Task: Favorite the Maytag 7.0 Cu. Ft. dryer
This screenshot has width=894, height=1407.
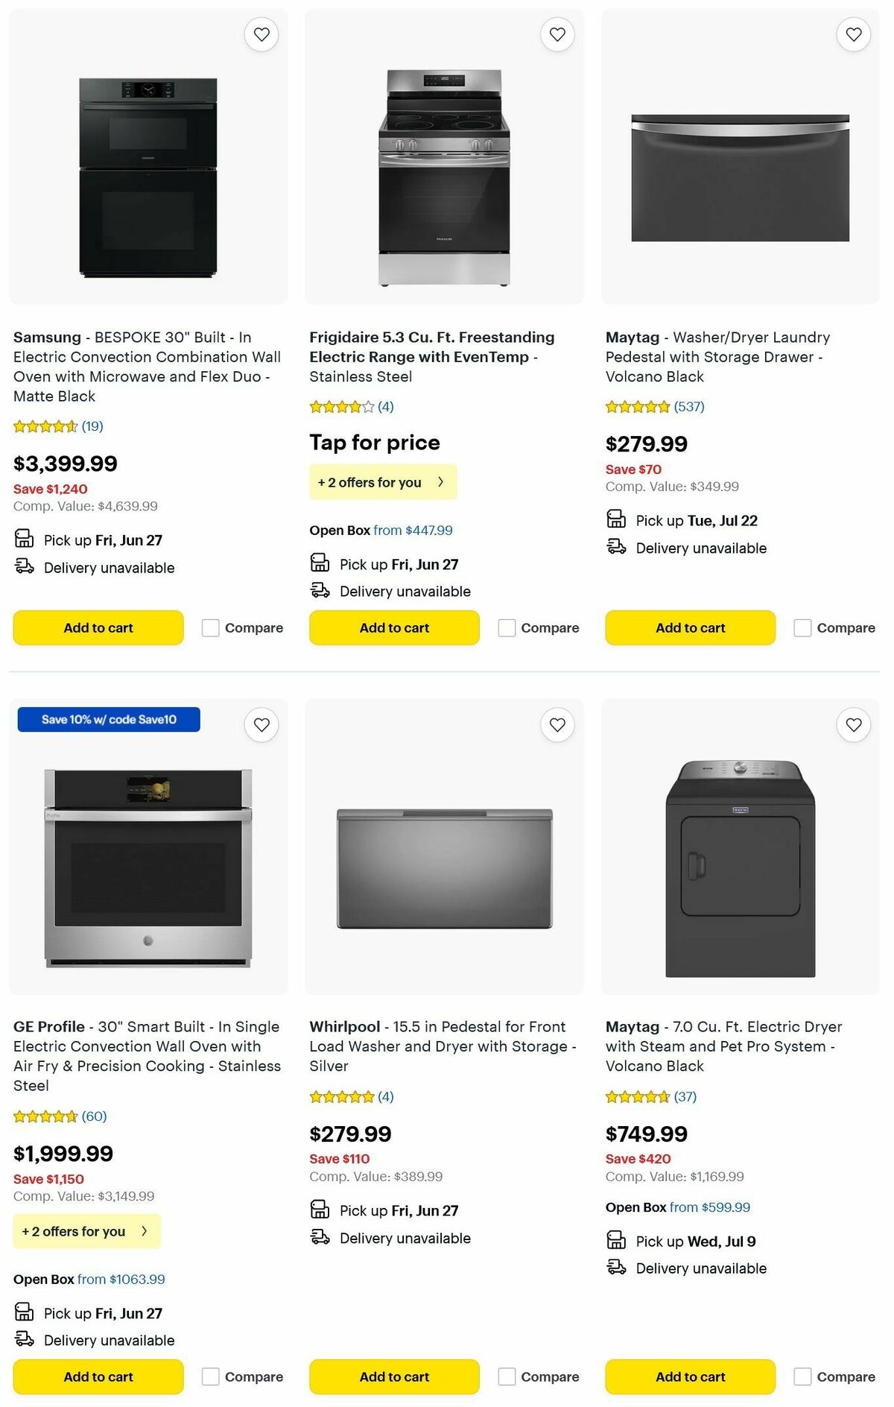Action: point(852,724)
